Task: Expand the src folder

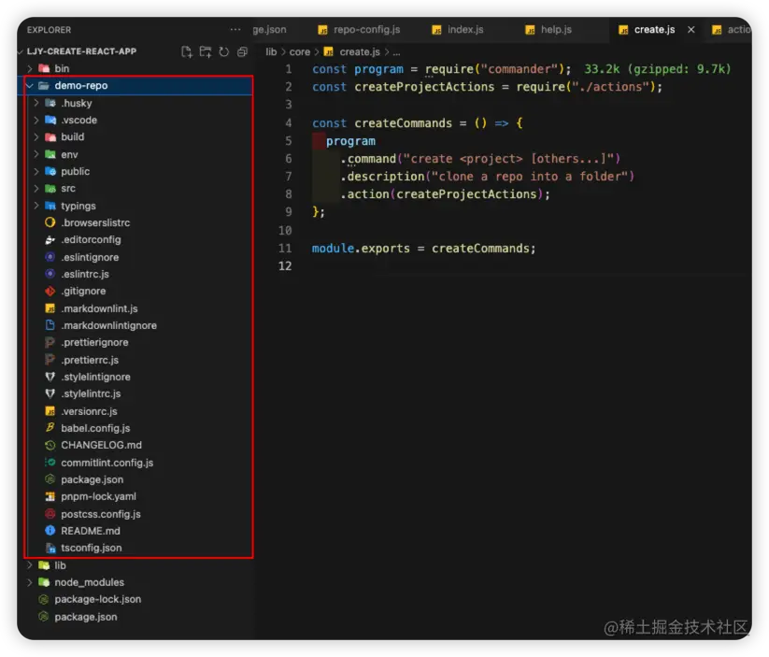Action: 36,189
